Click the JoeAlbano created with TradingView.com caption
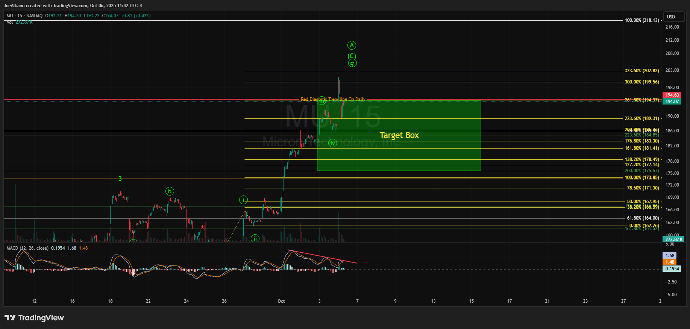The height and width of the screenshot is (329, 690). point(73,6)
